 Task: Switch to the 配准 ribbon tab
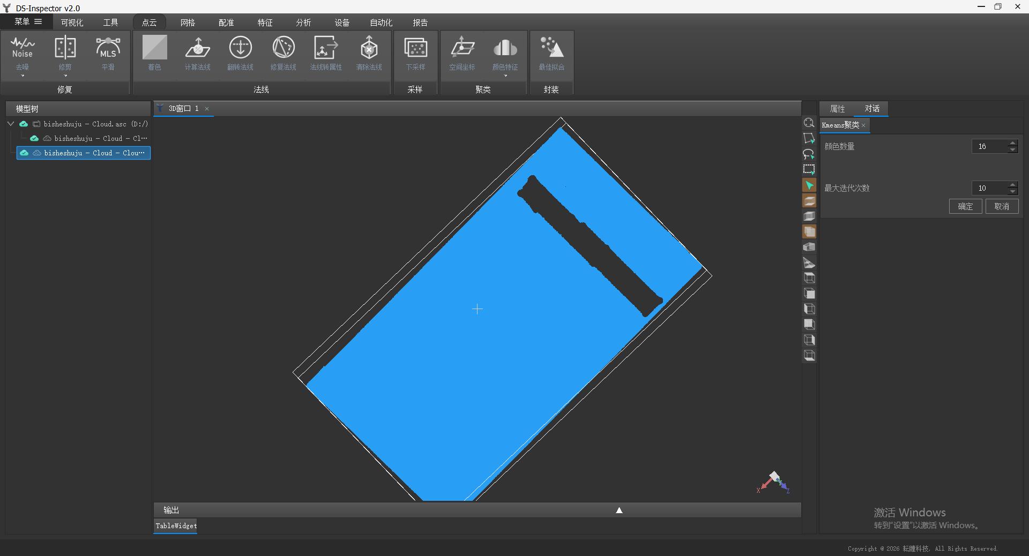click(x=226, y=22)
